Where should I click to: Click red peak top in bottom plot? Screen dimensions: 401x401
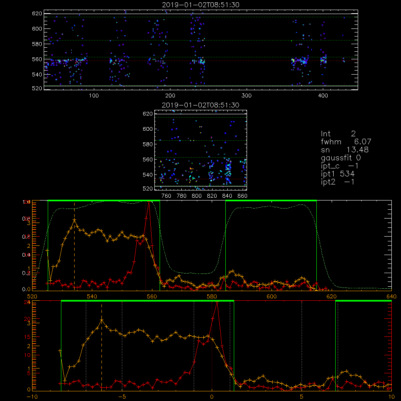click(x=217, y=302)
